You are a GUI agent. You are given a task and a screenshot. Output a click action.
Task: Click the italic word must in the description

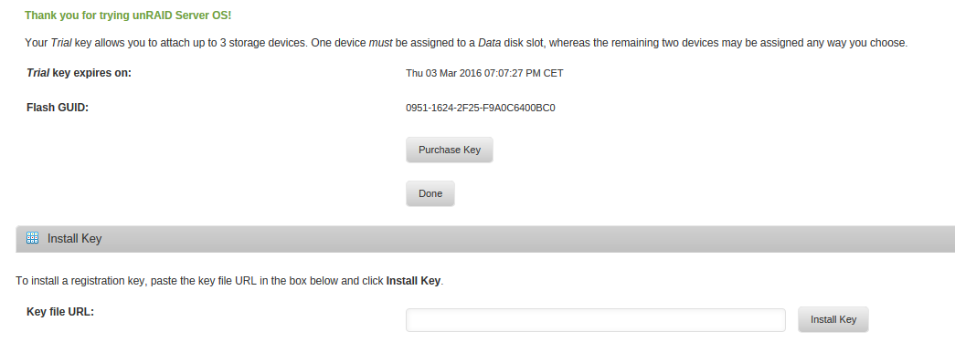pyautogui.click(x=381, y=43)
